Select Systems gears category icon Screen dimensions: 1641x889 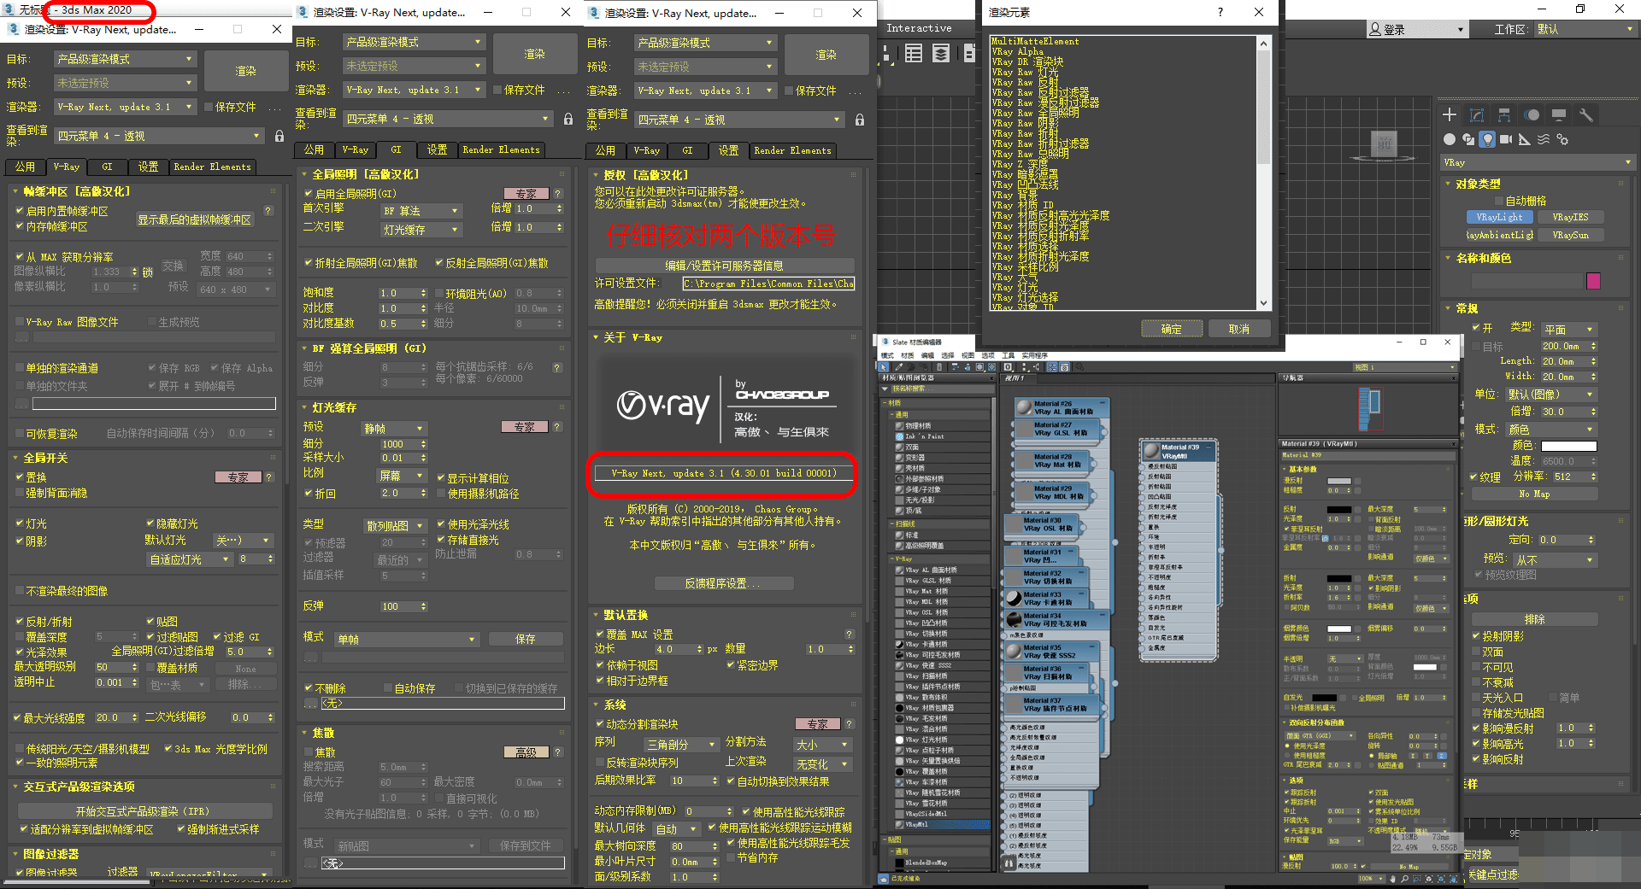[x=1562, y=139]
